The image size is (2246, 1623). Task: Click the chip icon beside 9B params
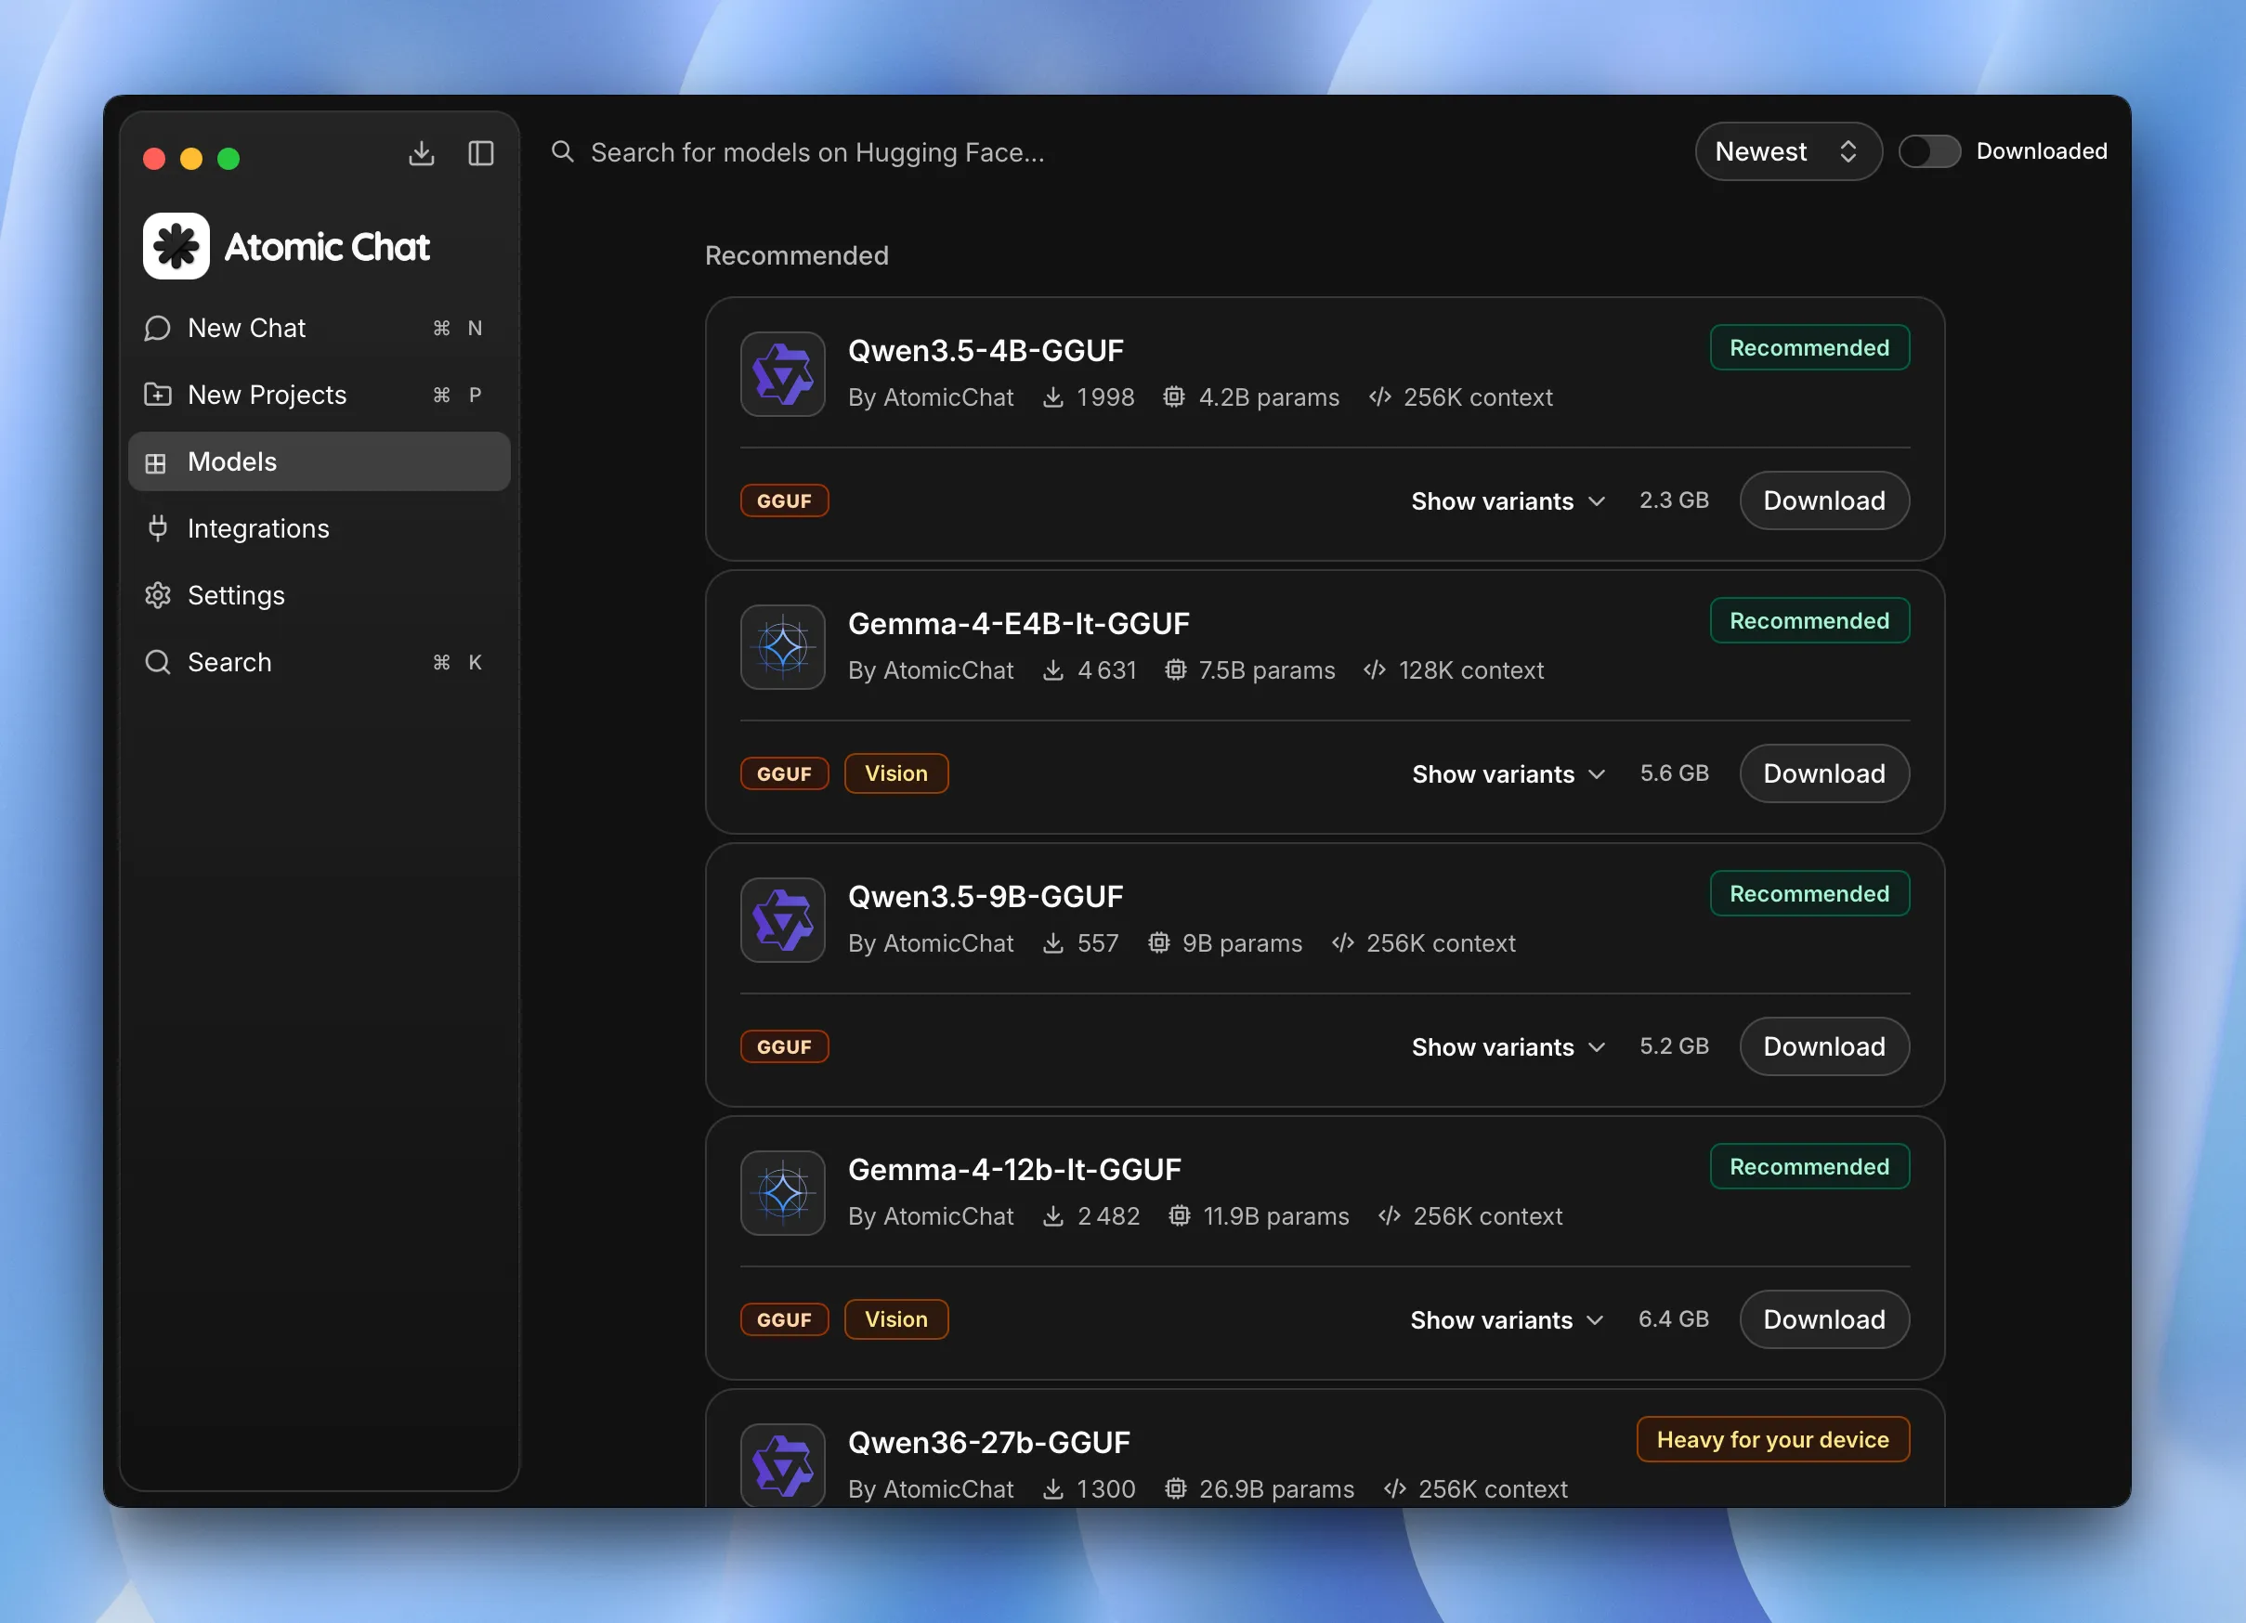(1158, 943)
